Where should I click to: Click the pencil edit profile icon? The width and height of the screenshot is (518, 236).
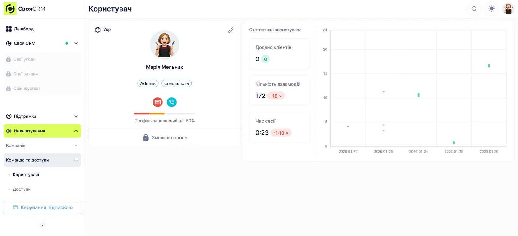tap(231, 30)
